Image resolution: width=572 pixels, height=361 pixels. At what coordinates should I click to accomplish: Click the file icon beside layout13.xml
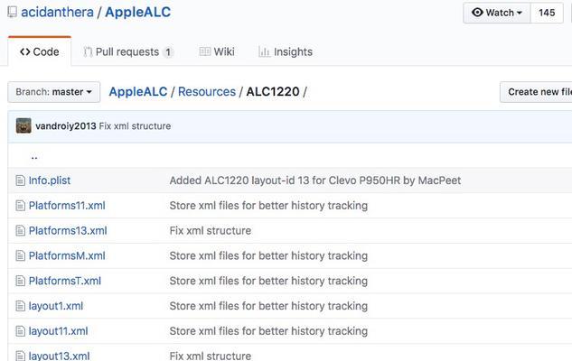point(20,356)
